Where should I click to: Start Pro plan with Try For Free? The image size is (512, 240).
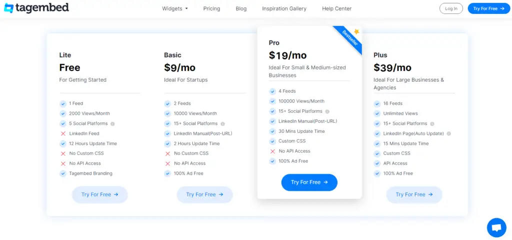[309, 182]
